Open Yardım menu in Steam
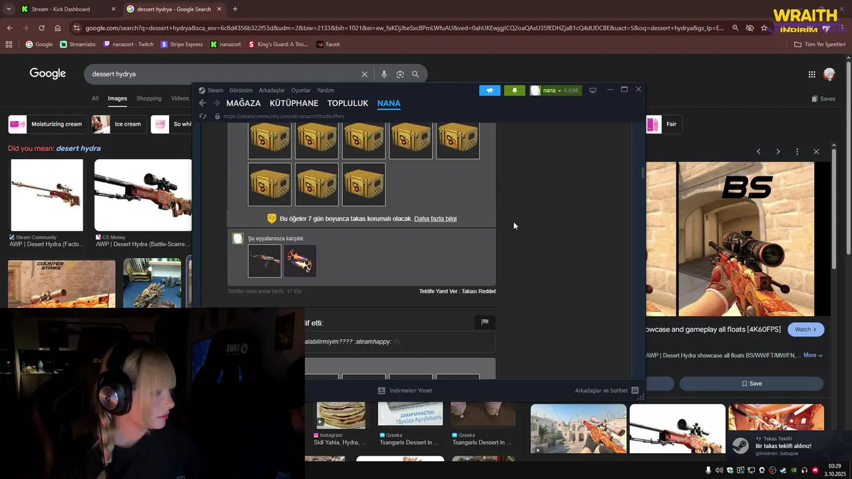 click(x=325, y=90)
